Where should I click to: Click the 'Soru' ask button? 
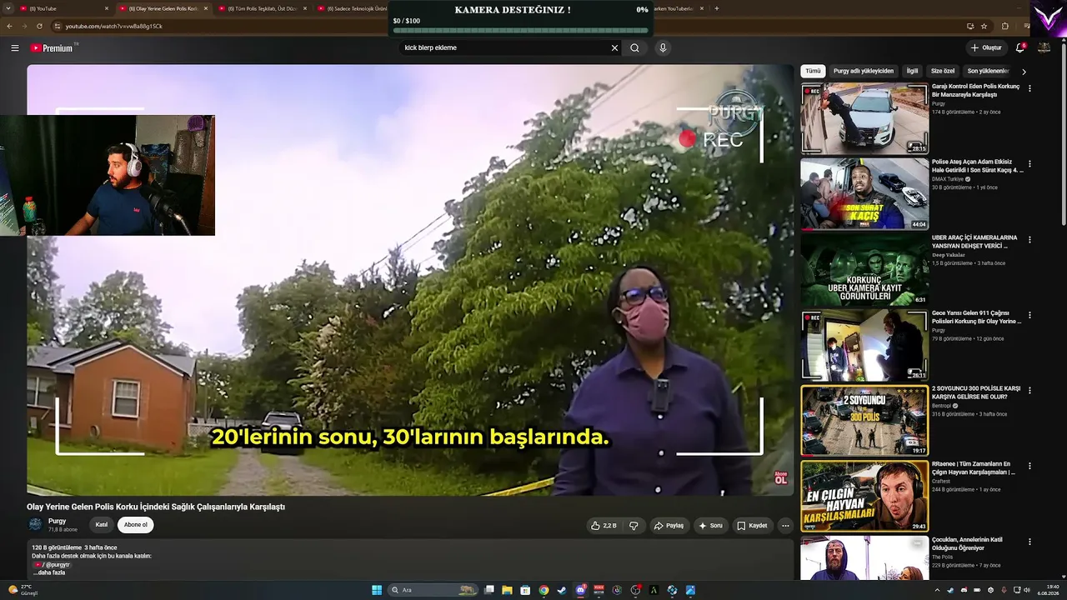(710, 526)
